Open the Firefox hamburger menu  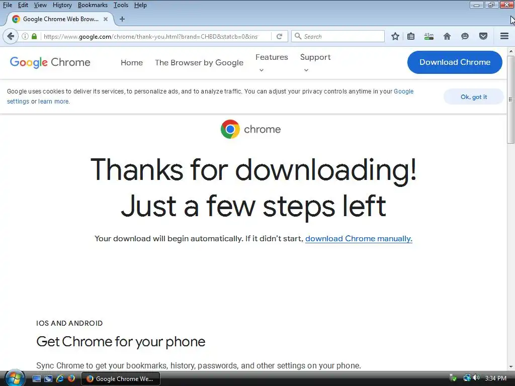504,36
